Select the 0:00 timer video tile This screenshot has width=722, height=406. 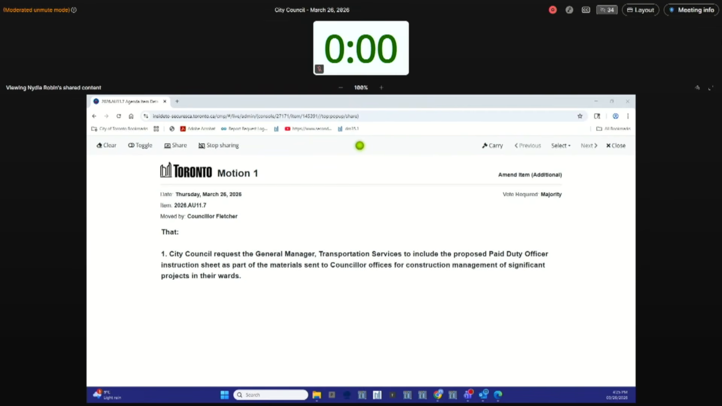point(361,48)
